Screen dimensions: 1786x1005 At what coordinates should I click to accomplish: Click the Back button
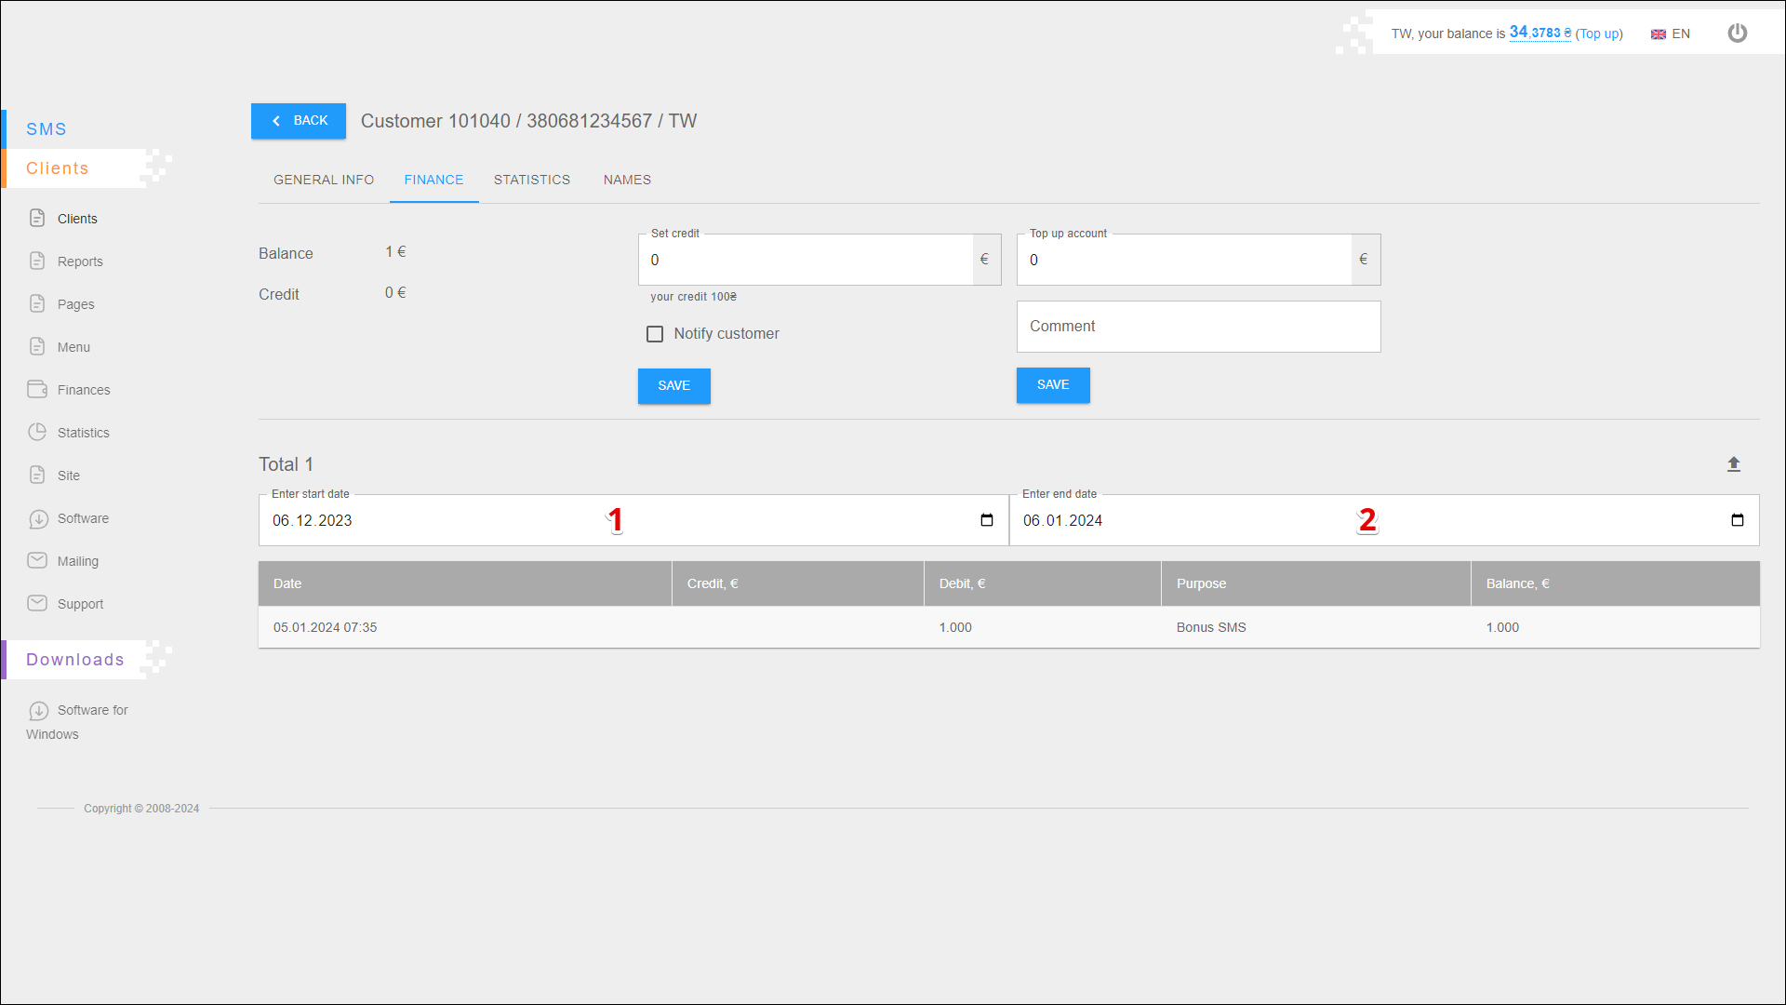pyautogui.click(x=299, y=121)
